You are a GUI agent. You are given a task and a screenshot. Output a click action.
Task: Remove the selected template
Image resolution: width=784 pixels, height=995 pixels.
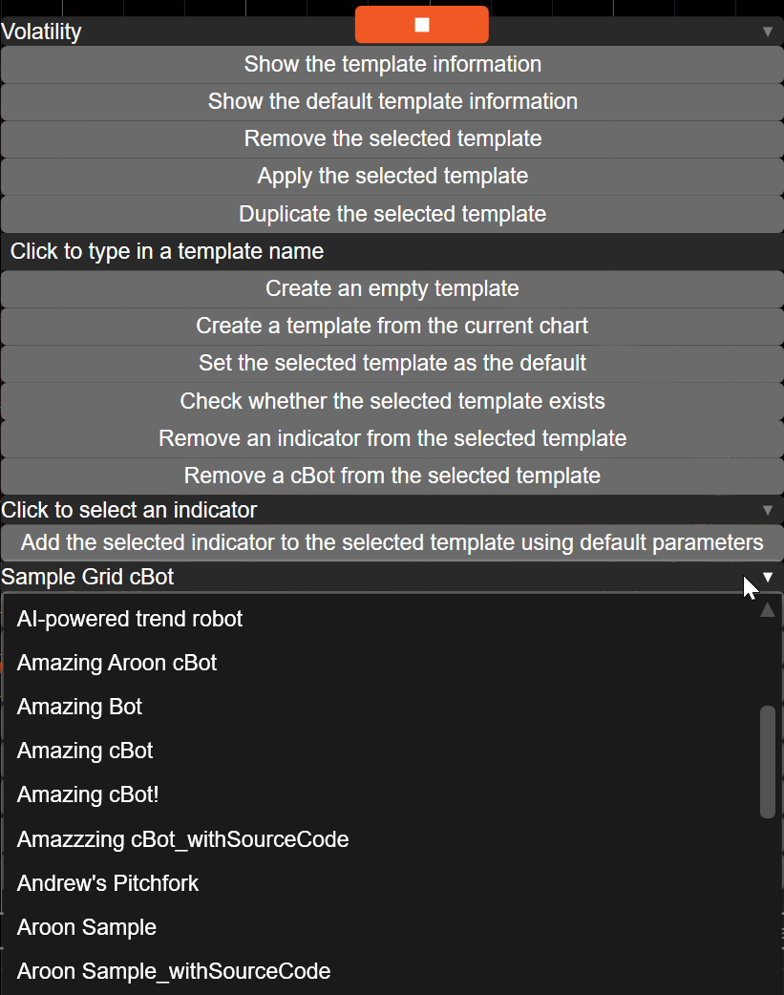click(392, 138)
